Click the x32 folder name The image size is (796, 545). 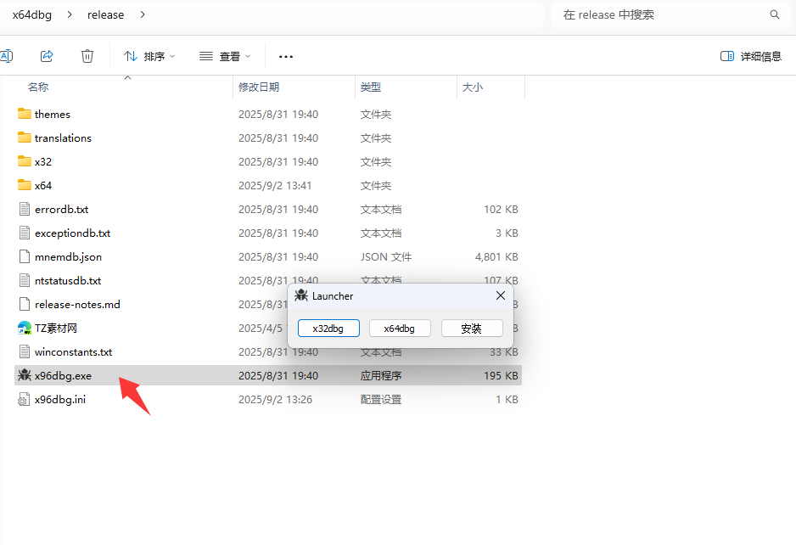[x=43, y=162]
